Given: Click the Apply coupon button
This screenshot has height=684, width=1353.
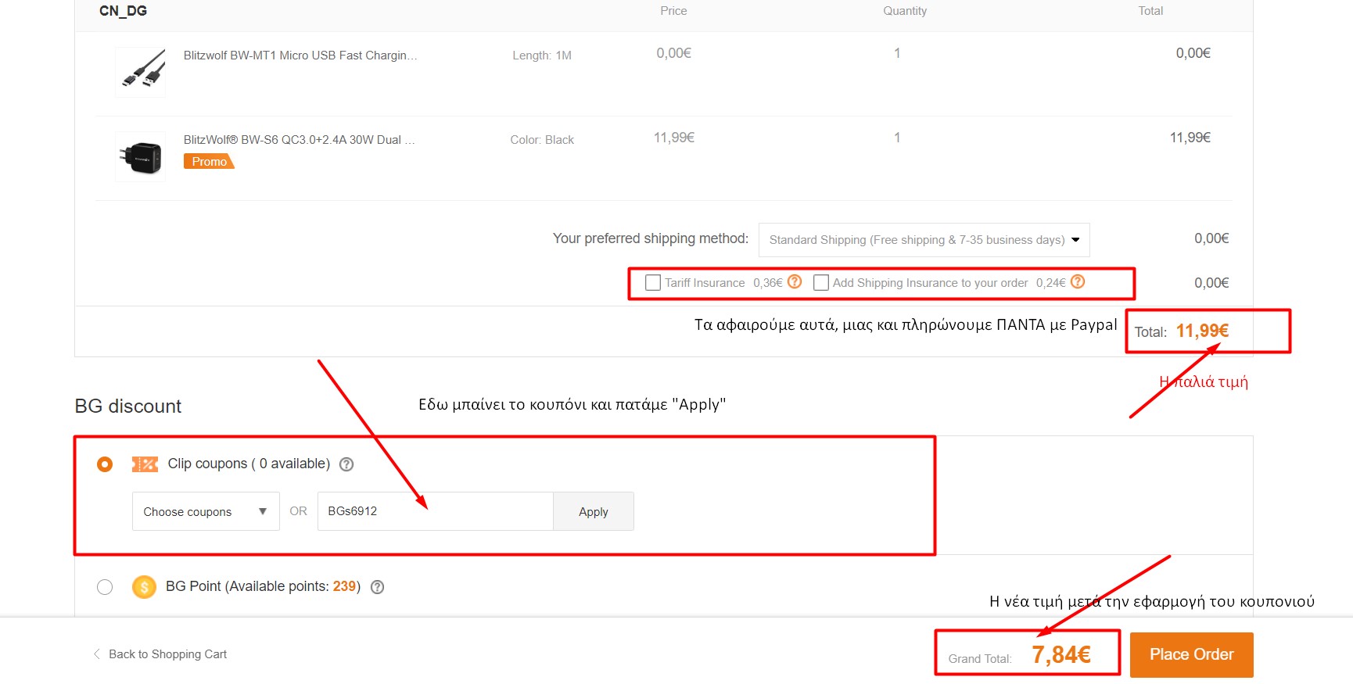Looking at the screenshot, I should [594, 511].
